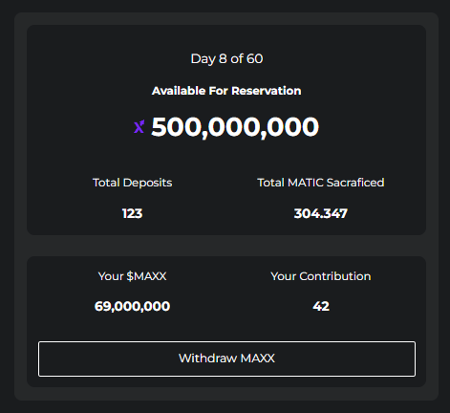Click the word Deposits in the stats panel
The width and height of the screenshot is (450, 413).
pyautogui.click(x=148, y=184)
